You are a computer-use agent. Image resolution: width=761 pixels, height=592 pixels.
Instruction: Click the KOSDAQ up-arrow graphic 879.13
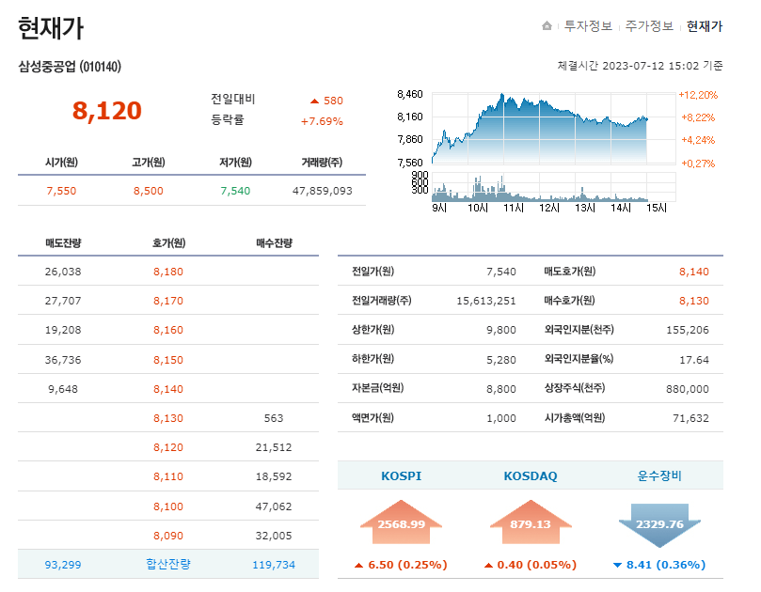tap(531, 522)
